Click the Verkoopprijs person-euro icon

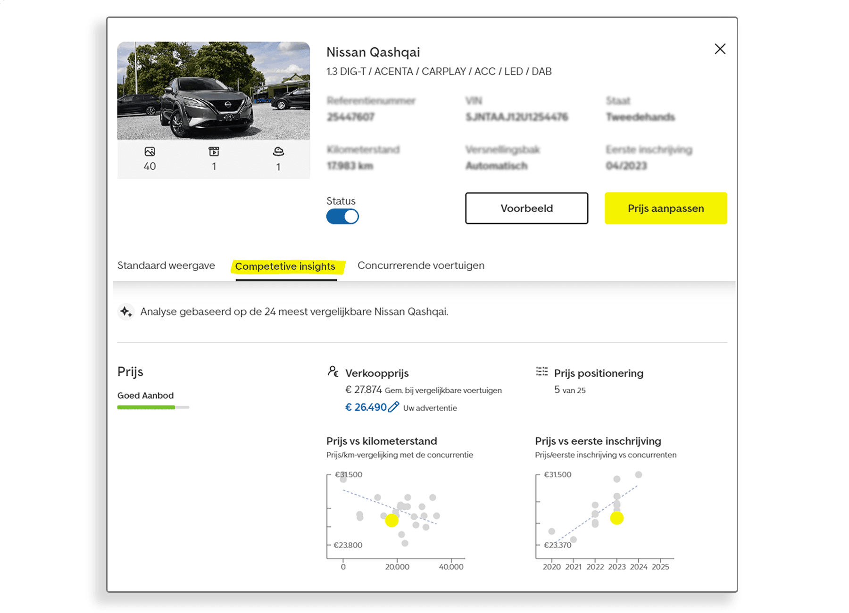click(333, 372)
